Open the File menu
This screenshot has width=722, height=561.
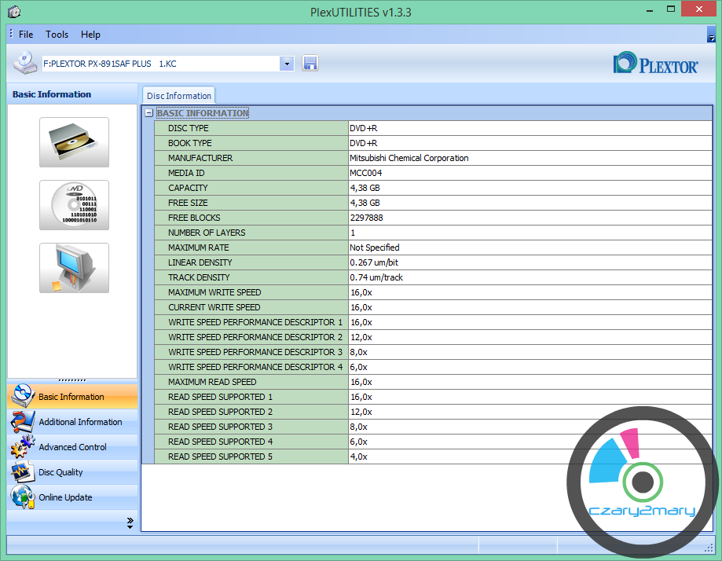point(26,35)
